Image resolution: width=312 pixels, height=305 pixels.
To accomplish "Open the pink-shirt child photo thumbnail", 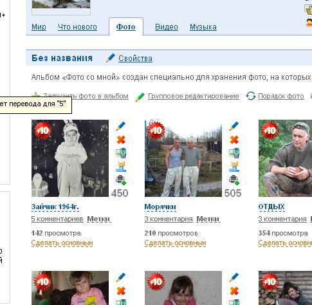I will pos(70,288).
